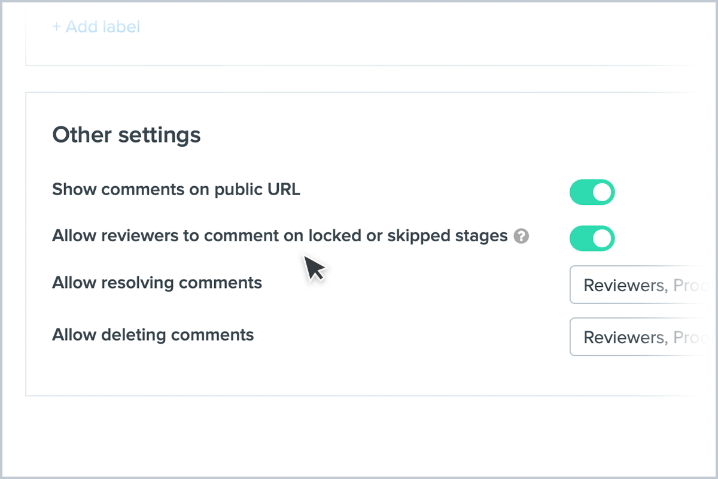Click the white knob of public URL toggle
This screenshot has height=479, width=718.
pos(603,192)
